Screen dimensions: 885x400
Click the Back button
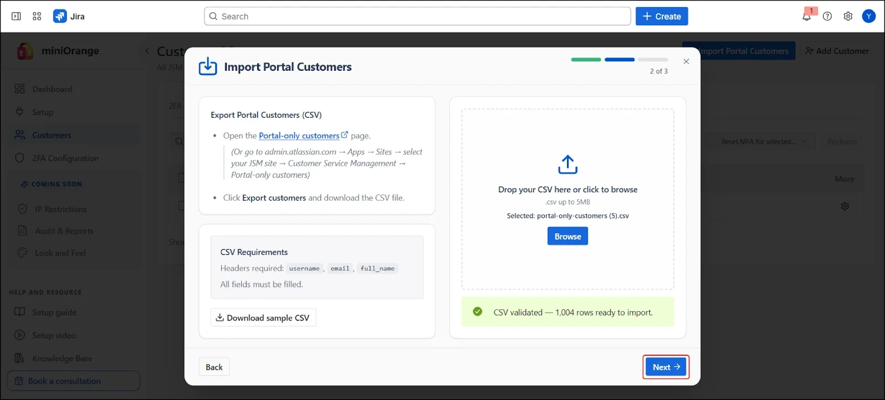(214, 367)
